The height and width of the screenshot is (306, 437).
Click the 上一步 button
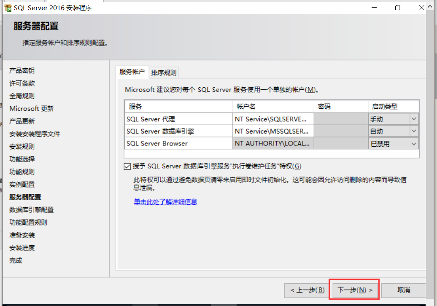[306, 290]
